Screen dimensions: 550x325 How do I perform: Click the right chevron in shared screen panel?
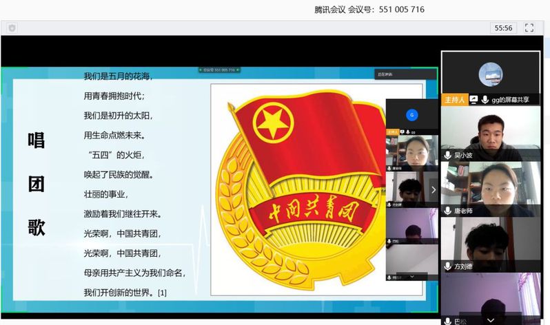click(434, 189)
